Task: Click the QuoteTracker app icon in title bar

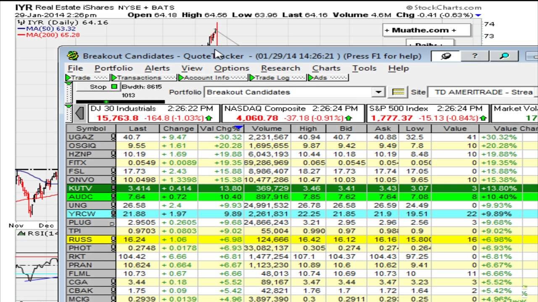Action: pos(73,56)
